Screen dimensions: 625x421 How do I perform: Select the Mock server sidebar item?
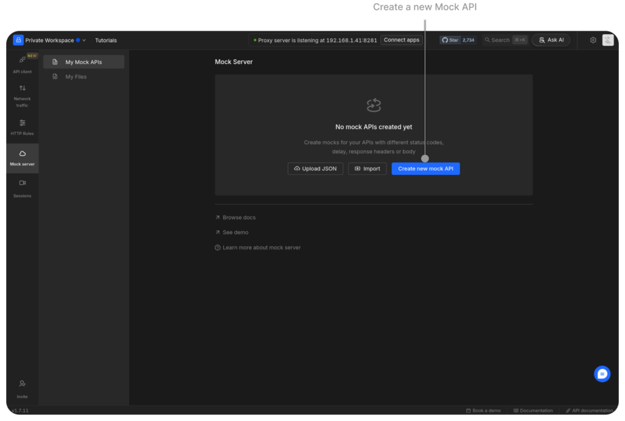pos(23,158)
